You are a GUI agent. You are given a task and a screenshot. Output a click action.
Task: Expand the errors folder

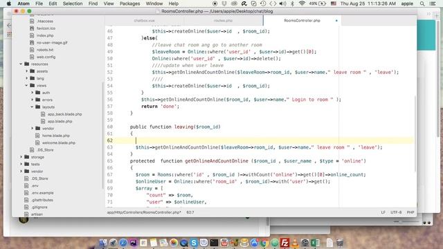(x=33, y=100)
